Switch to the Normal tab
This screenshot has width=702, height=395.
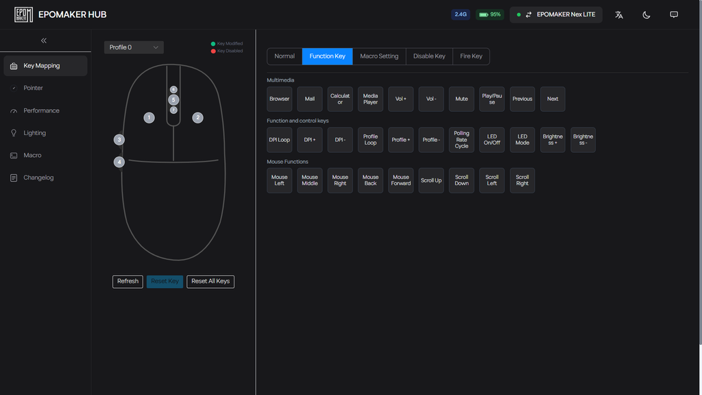(285, 56)
